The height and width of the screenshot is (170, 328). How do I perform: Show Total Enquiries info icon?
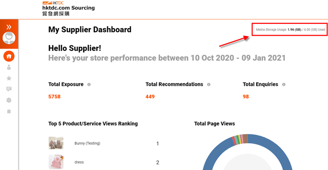click(x=284, y=84)
